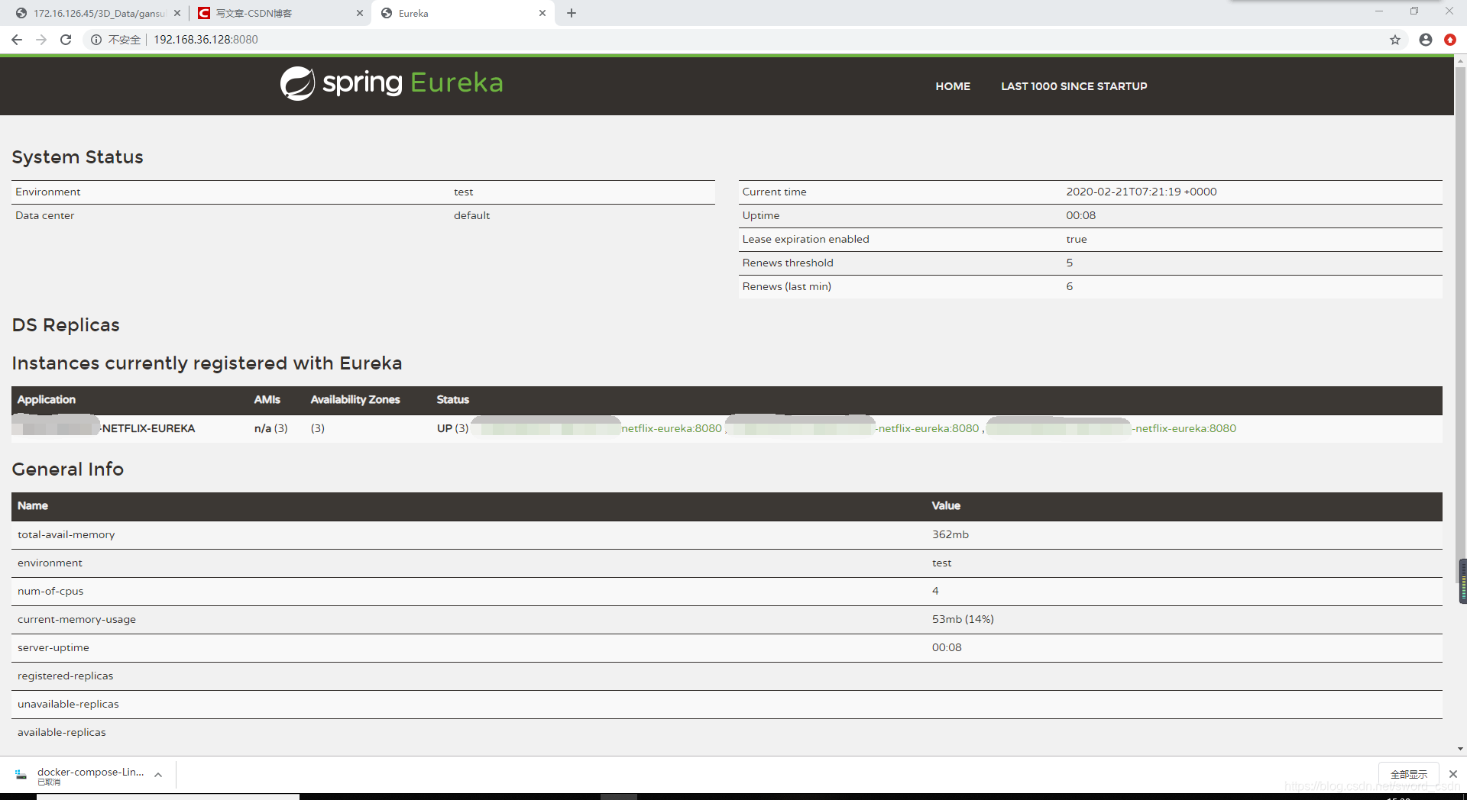Image resolution: width=1467 pixels, height=800 pixels.
Task: Open the Chrome profile account icon
Action: (1426, 40)
